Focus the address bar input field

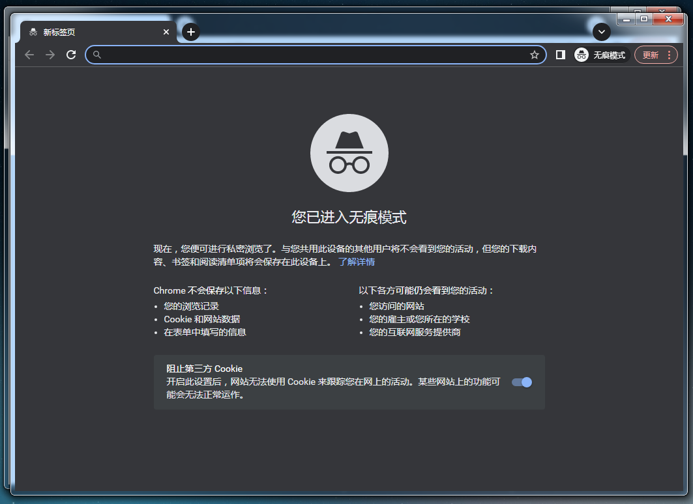pyautogui.click(x=316, y=55)
